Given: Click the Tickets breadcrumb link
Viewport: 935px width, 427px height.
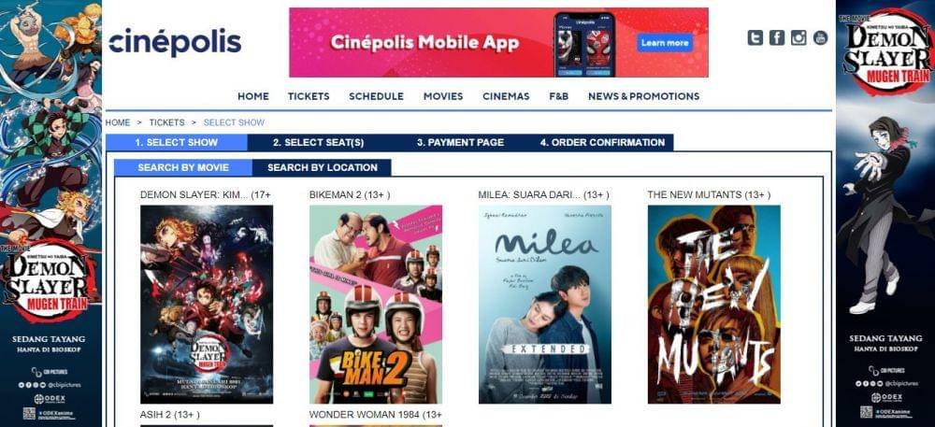Looking at the screenshot, I should coord(167,122).
